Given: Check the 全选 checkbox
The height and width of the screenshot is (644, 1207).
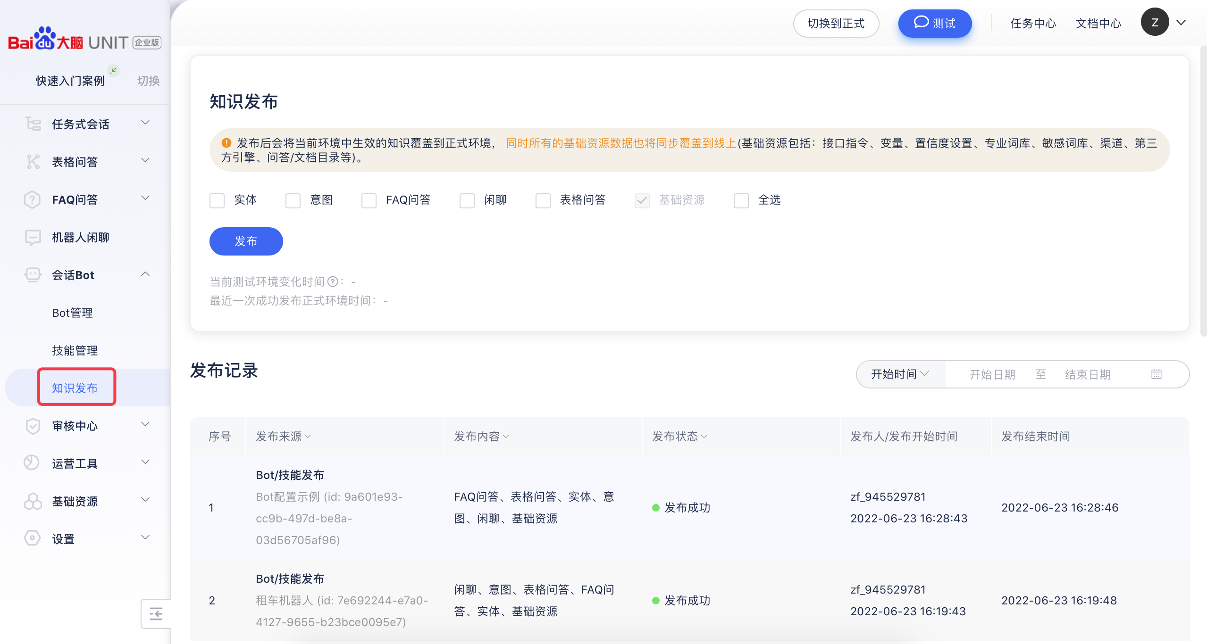Looking at the screenshot, I should point(741,200).
